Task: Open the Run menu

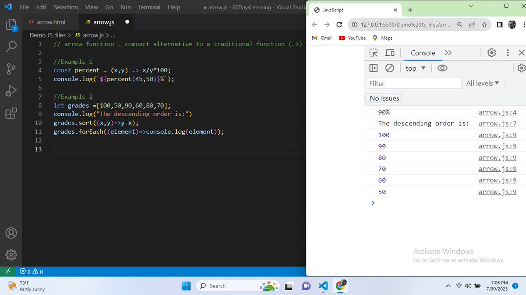Action: [x=125, y=7]
